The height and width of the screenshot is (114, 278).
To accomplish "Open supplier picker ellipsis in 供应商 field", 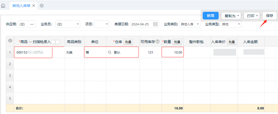I will pyautogui.click(x=32, y=24).
